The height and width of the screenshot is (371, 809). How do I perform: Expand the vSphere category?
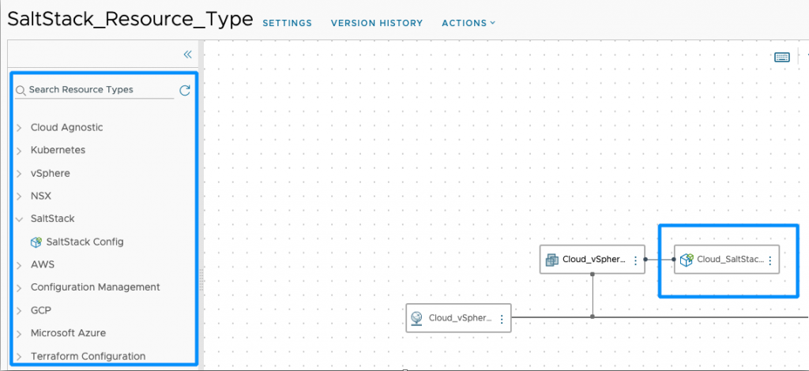pyautogui.click(x=19, y=174)
